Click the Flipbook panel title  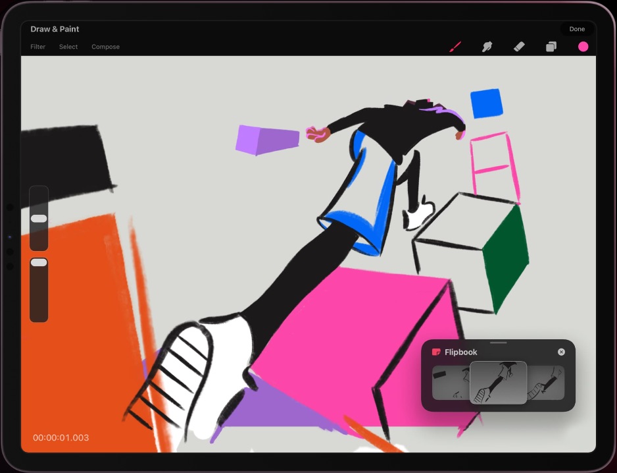click(x=461, y=352)
